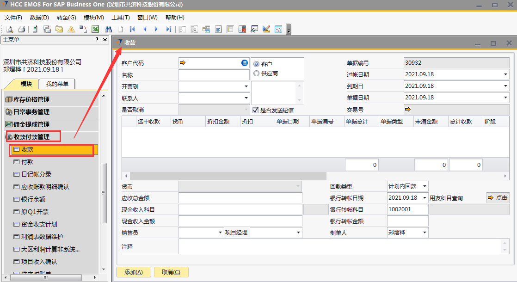517x282 pixels.
Task: Go to last record using toolbar arrow
Action: (x=168, y=29)
